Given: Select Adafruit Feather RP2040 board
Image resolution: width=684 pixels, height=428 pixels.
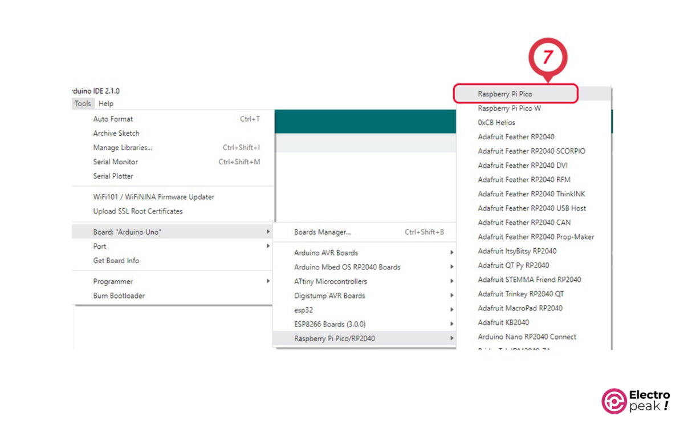Looking at the screenshot, I should pyautogui.click(x=516, y=136).
